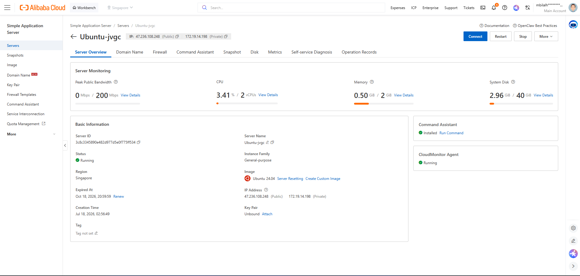Open OpenClaw Best Practices link
Viewport: 580px width, 276px height.
point(535,26)
